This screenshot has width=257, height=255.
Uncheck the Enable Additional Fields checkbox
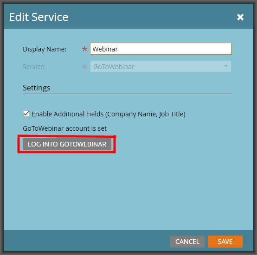(26, 114)
